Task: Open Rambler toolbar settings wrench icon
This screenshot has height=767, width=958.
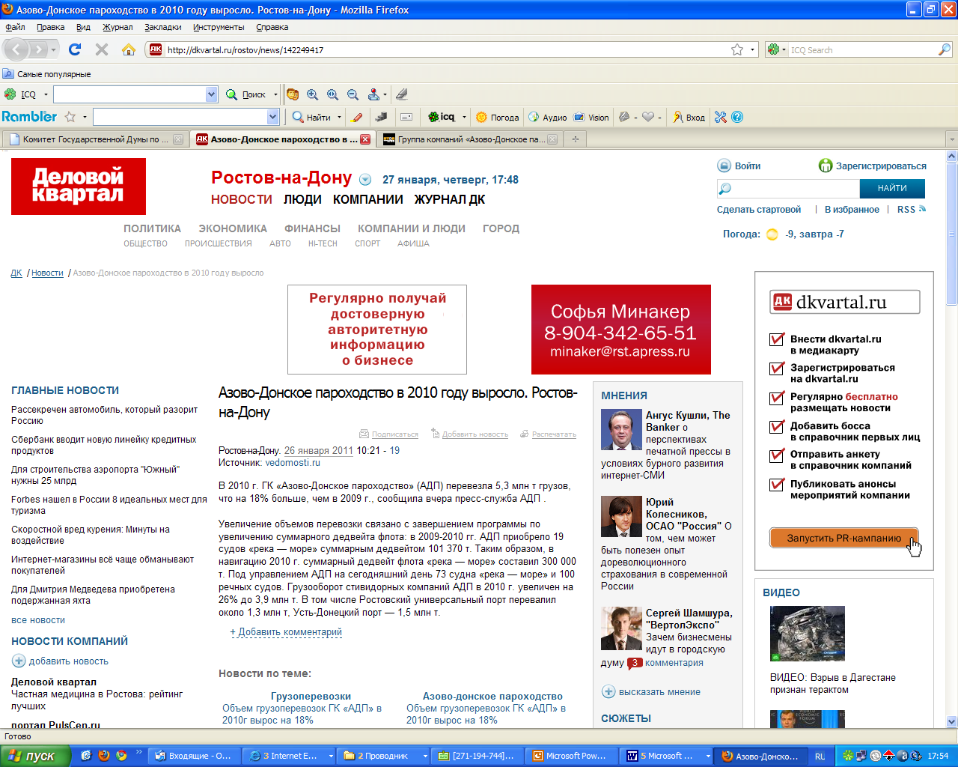Action: [721, 117]
